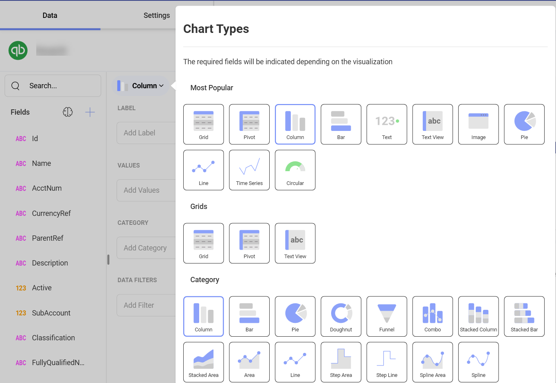This screenshot has width=556, height=383.
Task: Select Bar chart in Category section
Action: (249, 316)
